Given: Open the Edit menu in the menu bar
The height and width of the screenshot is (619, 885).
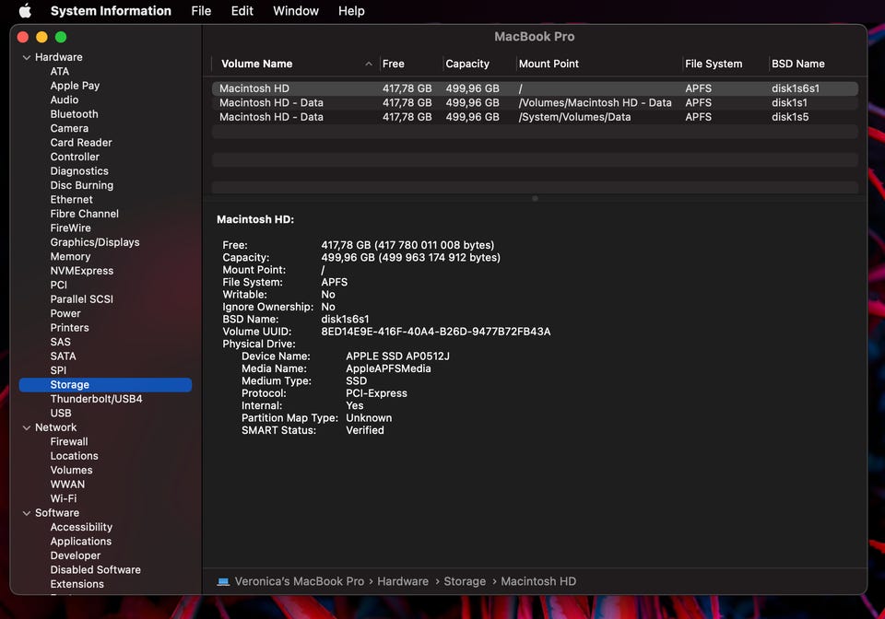Looking at the screenshot, I should [x=242, y=11].
